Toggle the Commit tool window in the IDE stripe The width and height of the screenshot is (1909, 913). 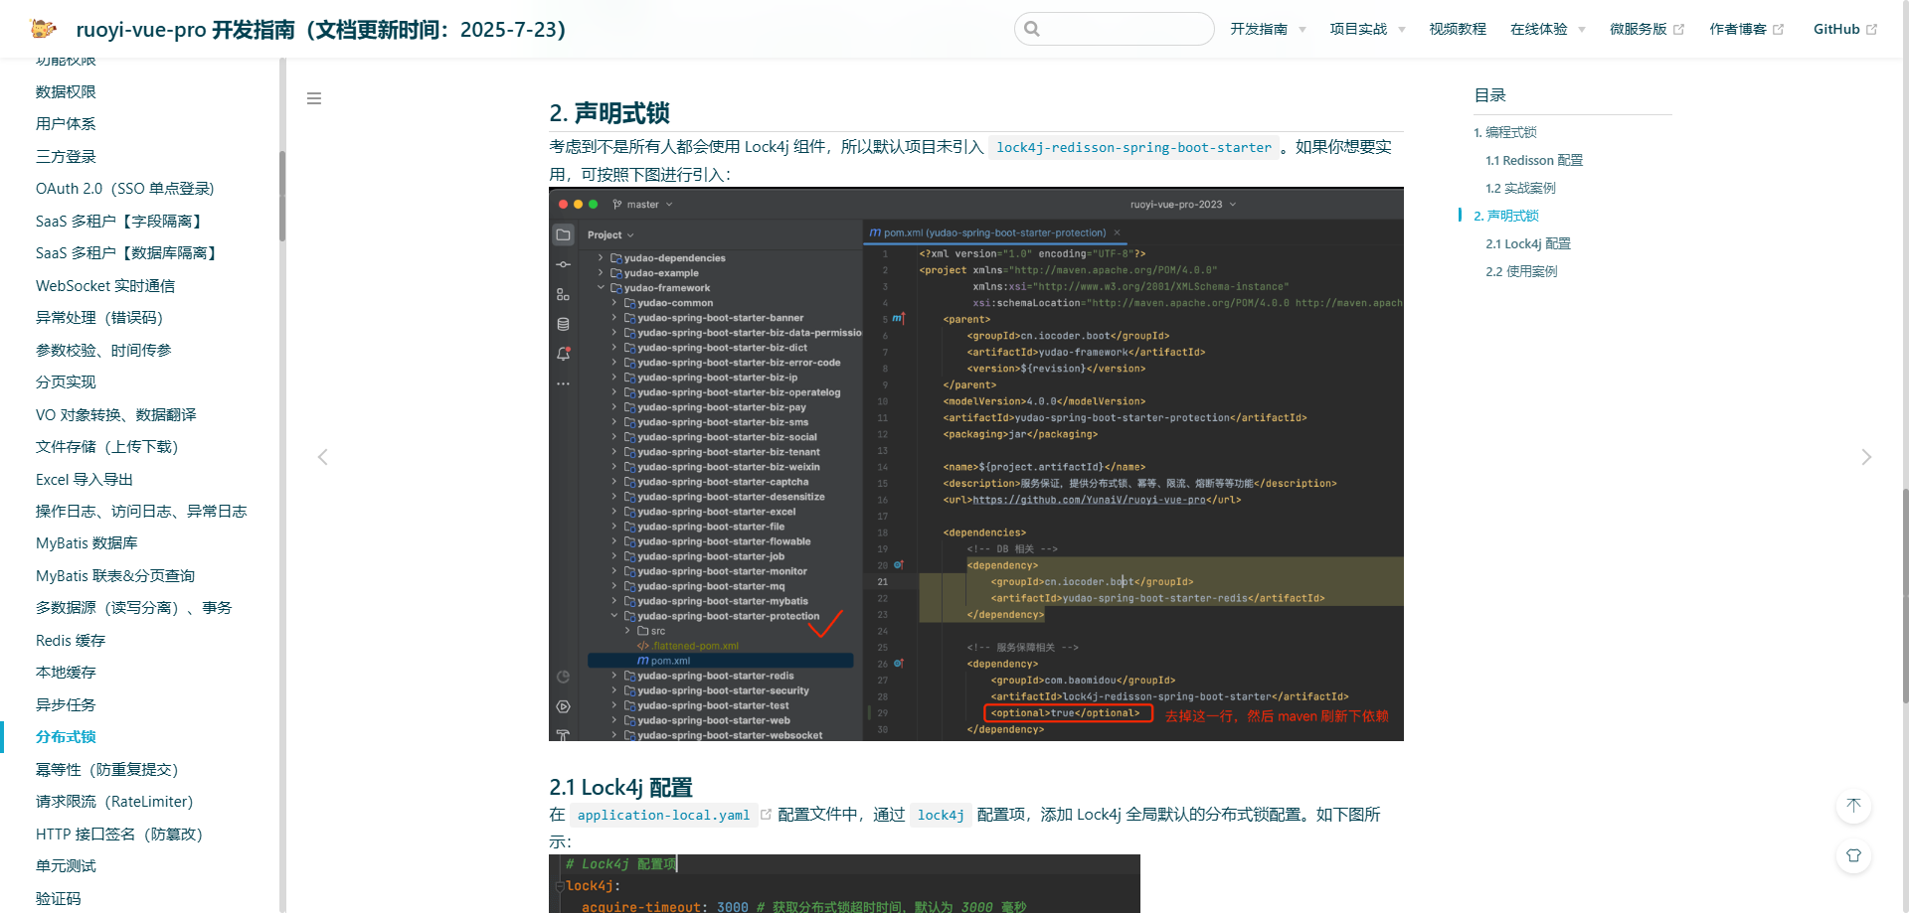click(x=563, y=264)
